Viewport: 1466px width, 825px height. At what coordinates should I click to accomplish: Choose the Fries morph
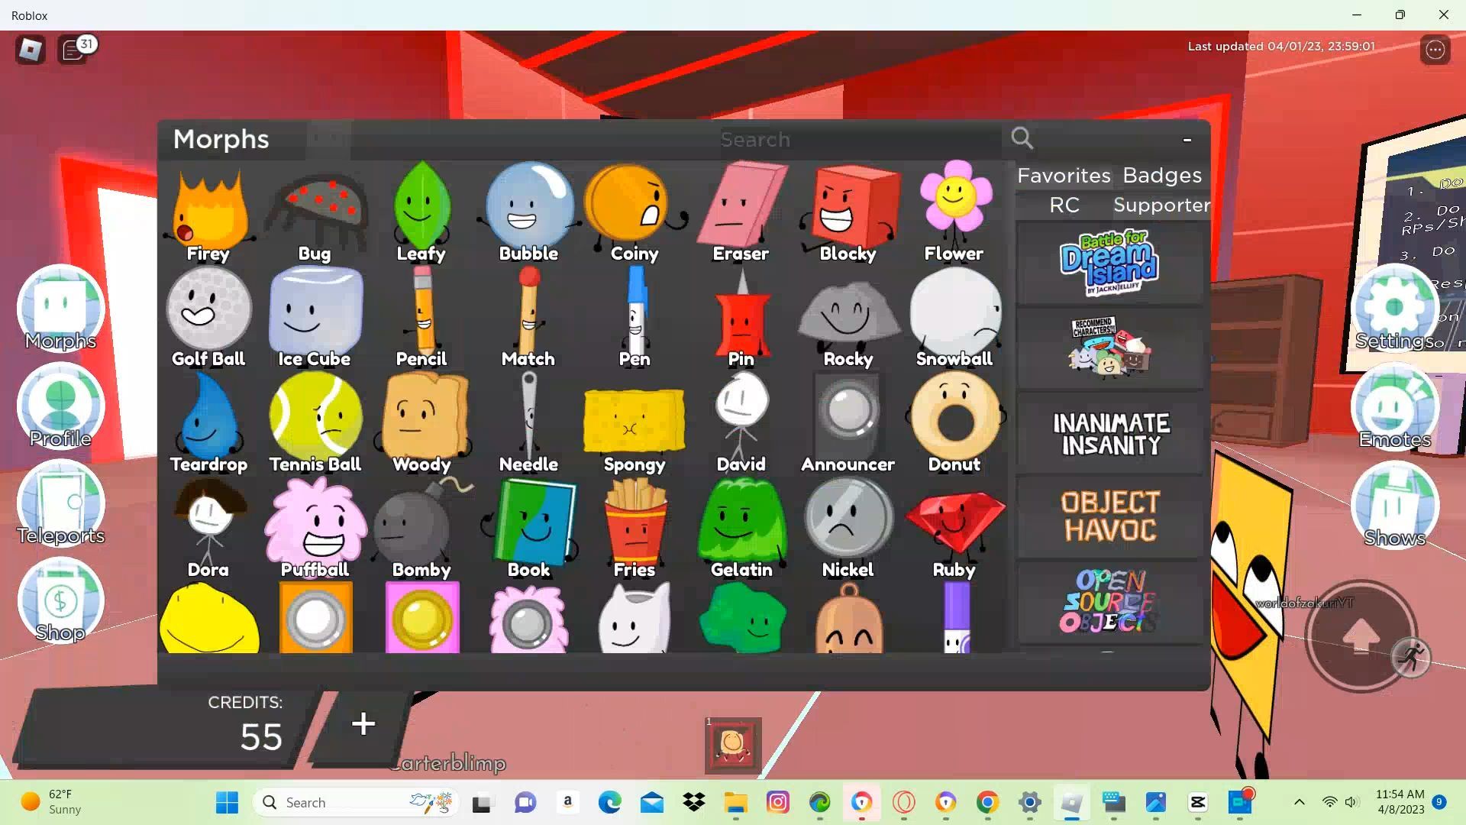[635, 529]
